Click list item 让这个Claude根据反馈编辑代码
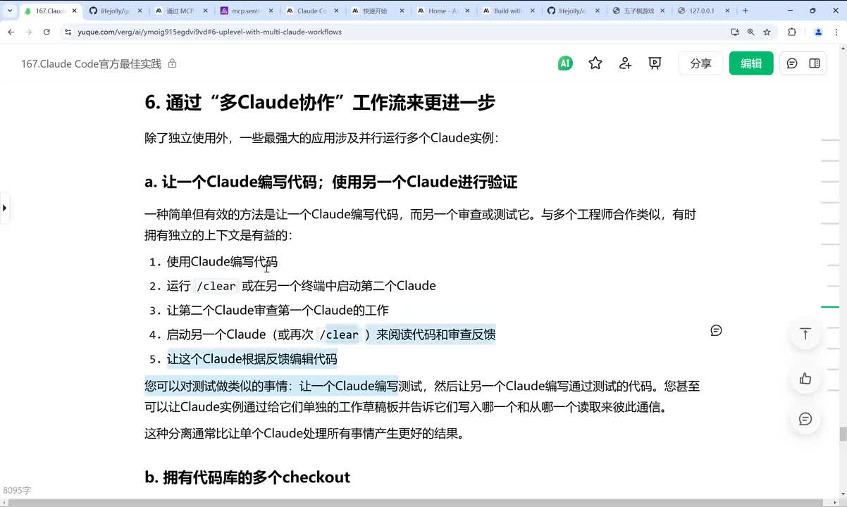 tap(252, 358)
